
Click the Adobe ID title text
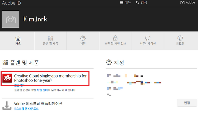(12, 3)
